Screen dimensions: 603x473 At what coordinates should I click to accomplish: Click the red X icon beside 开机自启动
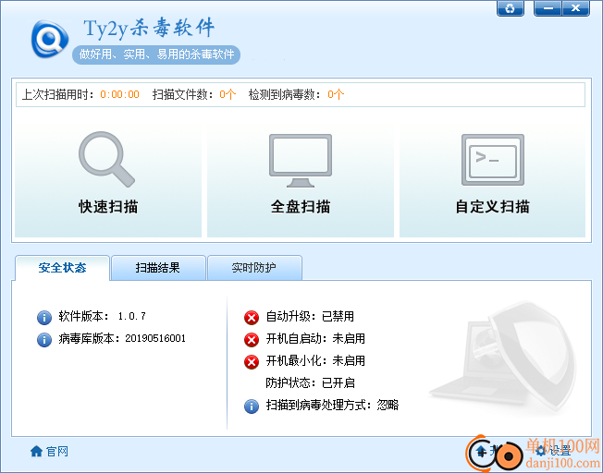click(252, 340)
